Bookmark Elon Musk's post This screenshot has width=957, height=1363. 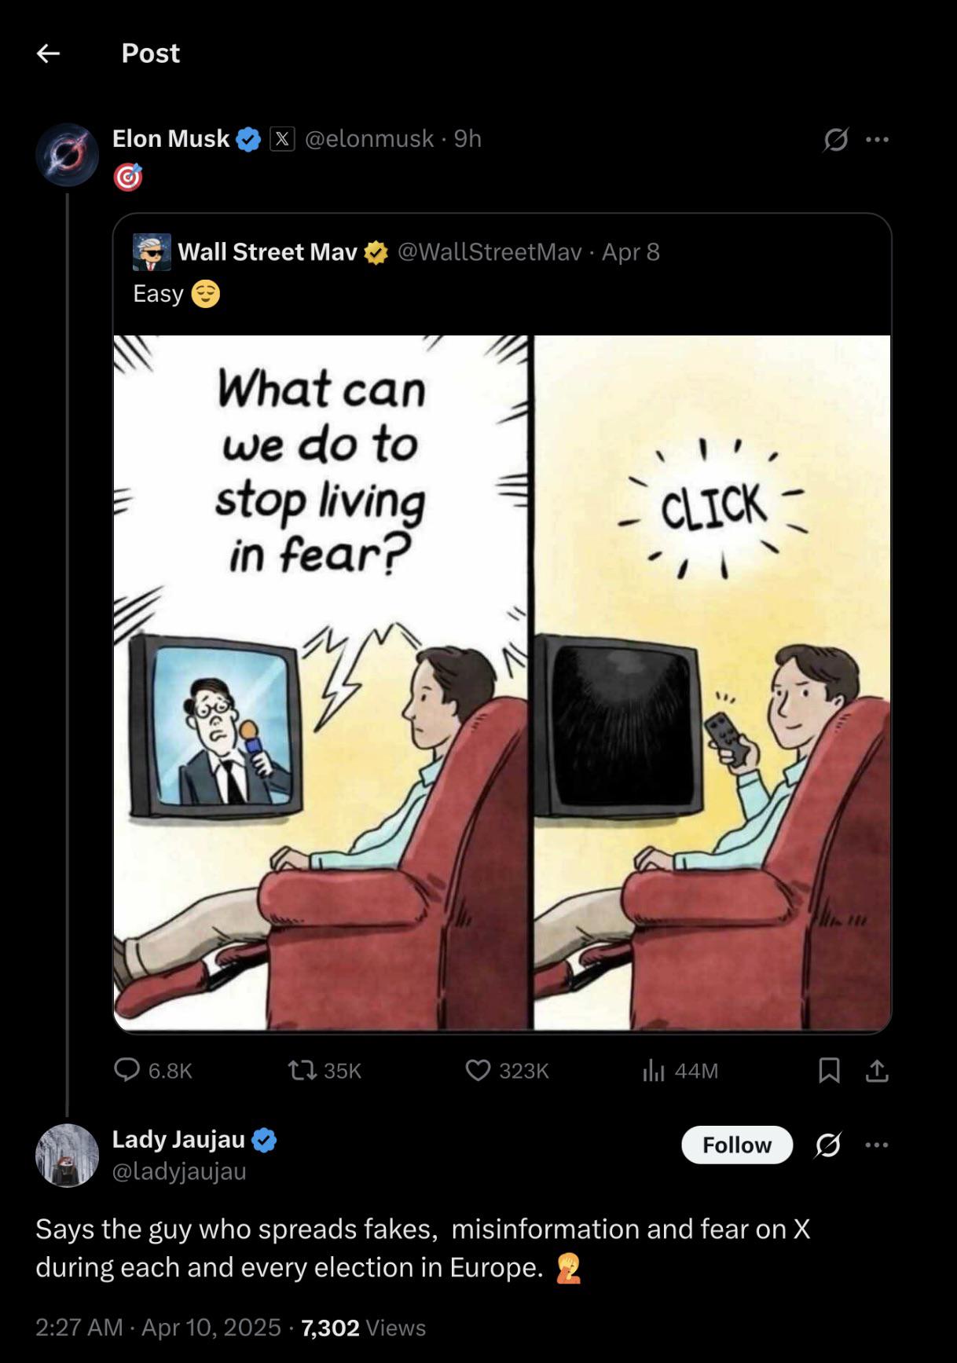point(829,1070)
